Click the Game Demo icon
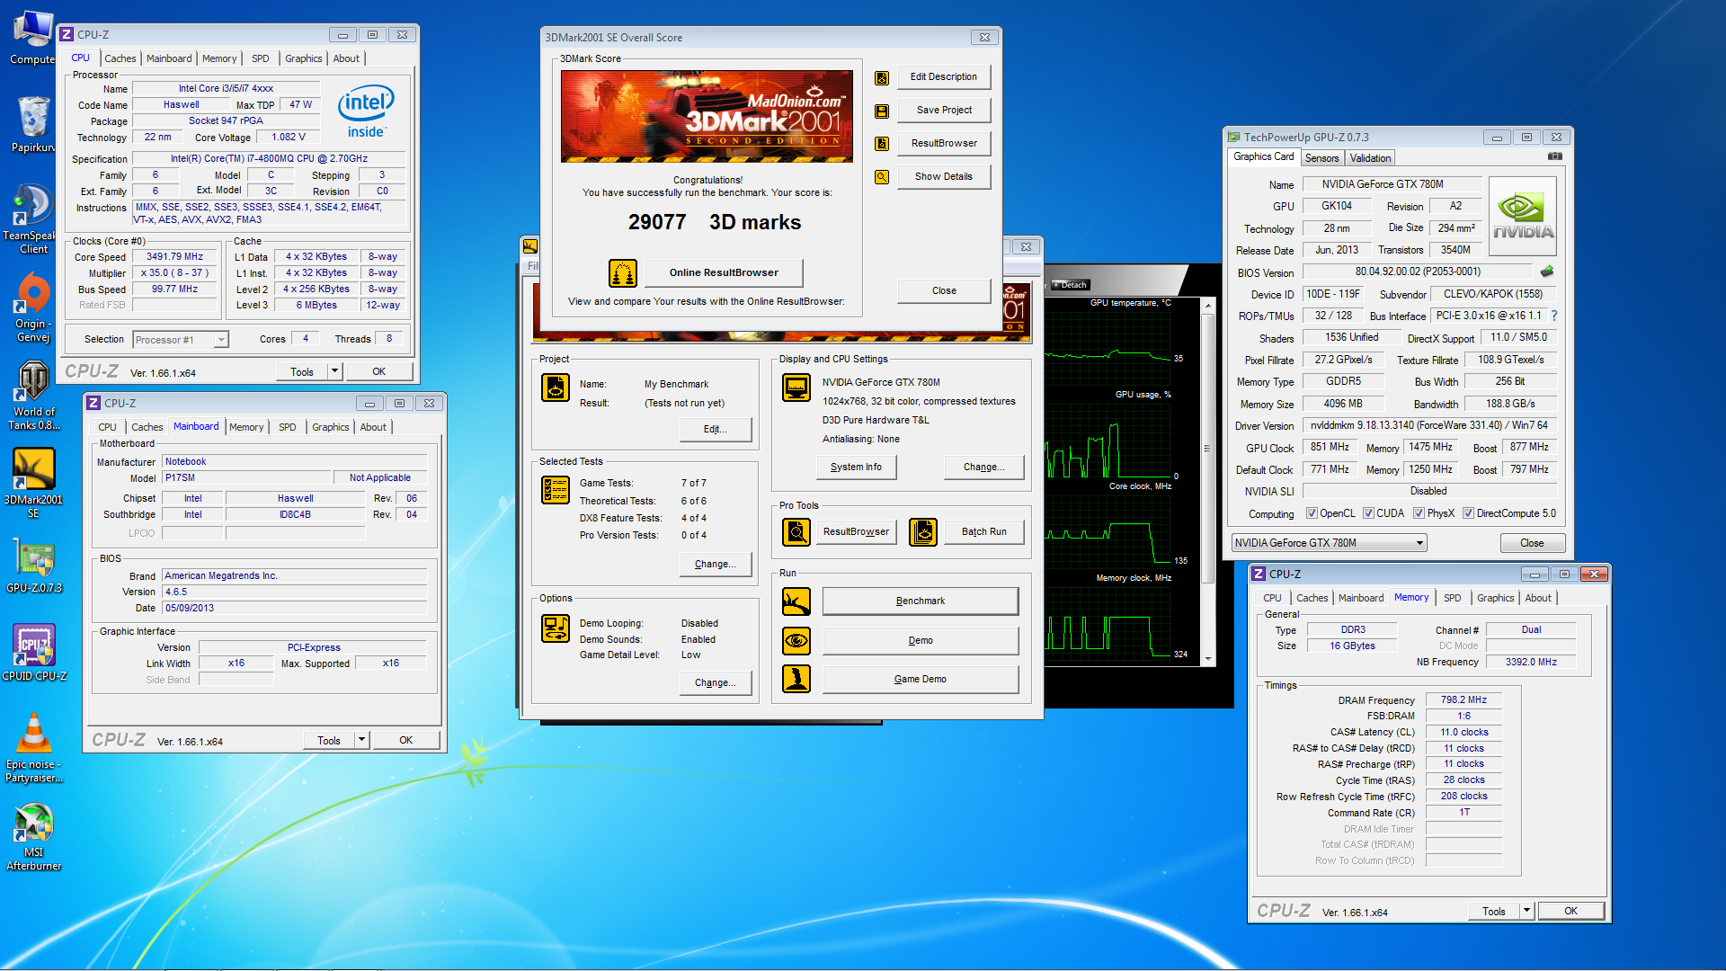1726x971 pixels. (796, 679)
